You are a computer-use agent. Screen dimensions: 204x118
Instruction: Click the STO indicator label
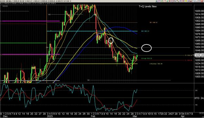(x=199, y=98)
